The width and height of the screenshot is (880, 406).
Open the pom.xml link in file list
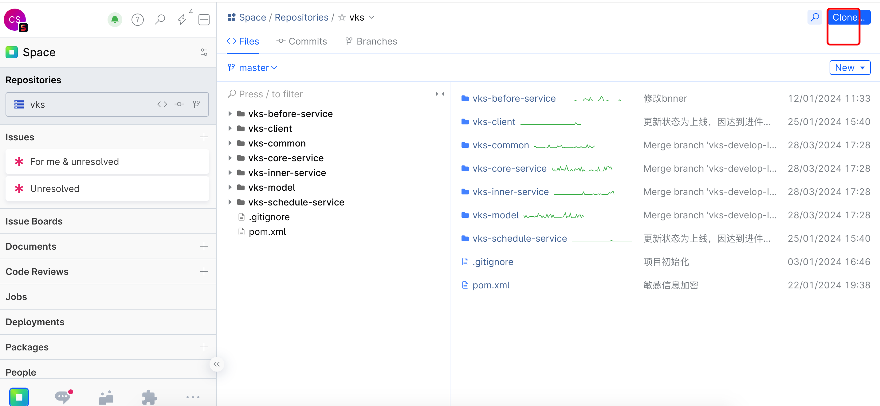tap(491, 285)
